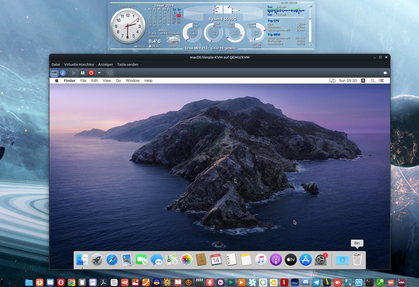Open the Apple menu
The height and width of the screenshot is (287, 419).
tap(57, 81)
